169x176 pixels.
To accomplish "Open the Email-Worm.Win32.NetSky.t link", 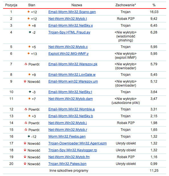I will (x=70, y=92).
